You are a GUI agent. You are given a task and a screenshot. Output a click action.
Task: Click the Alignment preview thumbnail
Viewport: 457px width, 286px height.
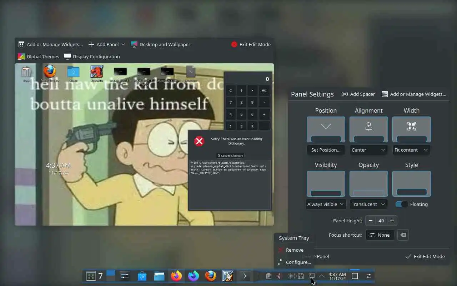(368, 129)
